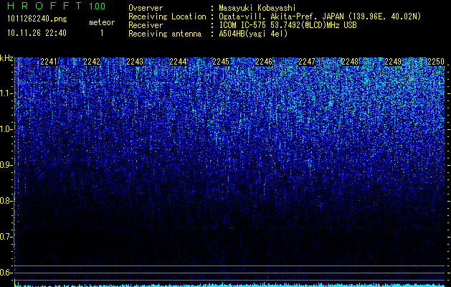Click the meteor count label

(102, 22)
